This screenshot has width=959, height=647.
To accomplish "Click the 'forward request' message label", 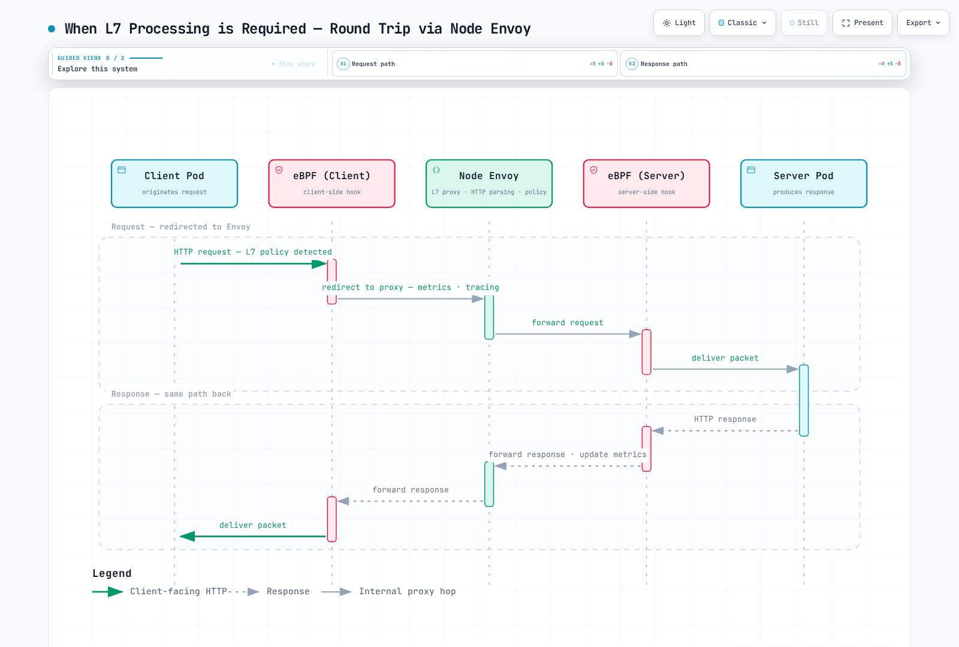I will point(568,323).
